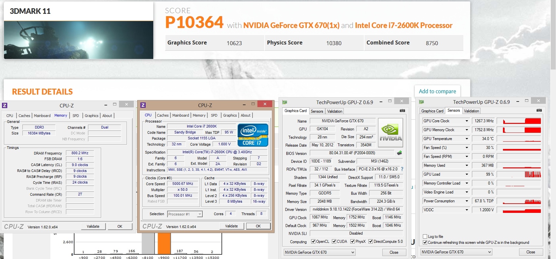Viewport: 556px width, 259px height.
Task: Open the Power Consumption sensor dropdown
Action: [x=467, y=201]
